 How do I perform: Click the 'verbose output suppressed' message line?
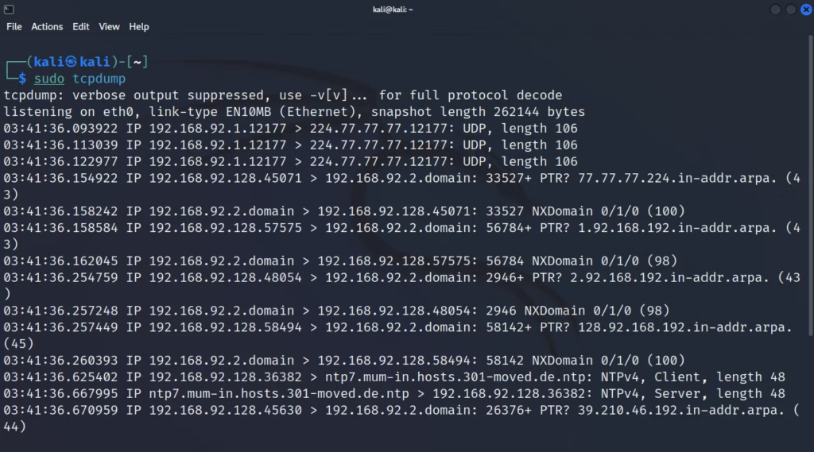pos(283,95)
